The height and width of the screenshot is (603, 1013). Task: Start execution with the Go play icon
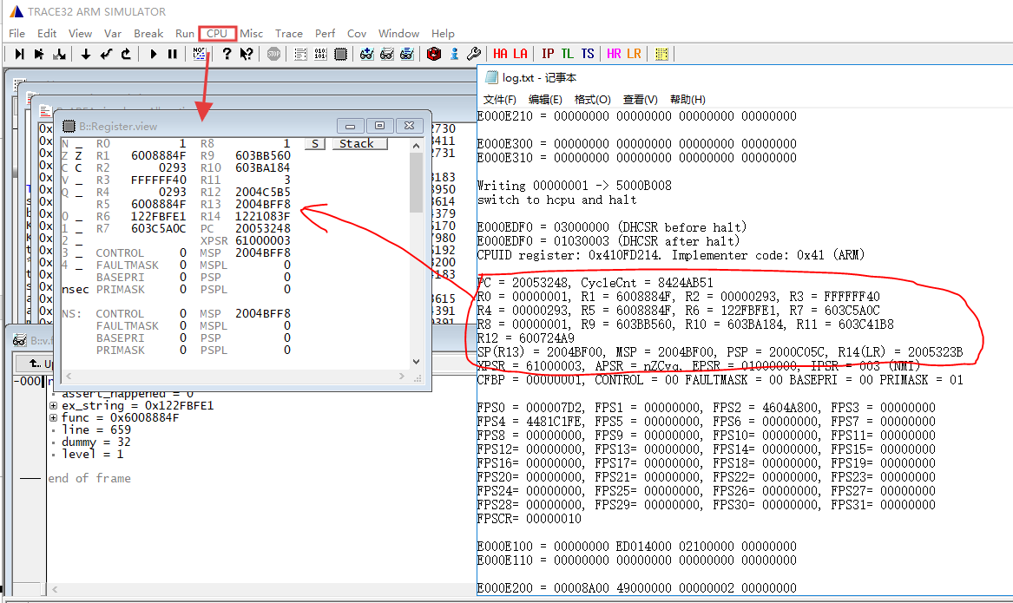153,55
